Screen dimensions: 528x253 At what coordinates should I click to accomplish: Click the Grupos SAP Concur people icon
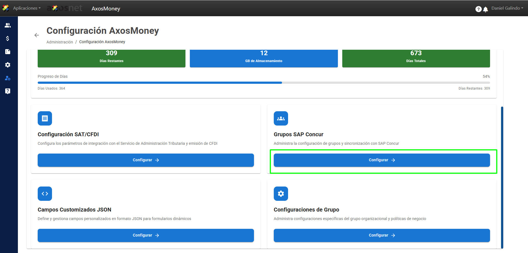click(281, 118)
